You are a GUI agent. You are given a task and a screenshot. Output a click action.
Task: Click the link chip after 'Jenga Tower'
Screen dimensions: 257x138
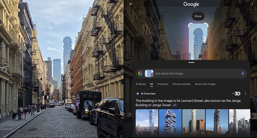point(175,105)
